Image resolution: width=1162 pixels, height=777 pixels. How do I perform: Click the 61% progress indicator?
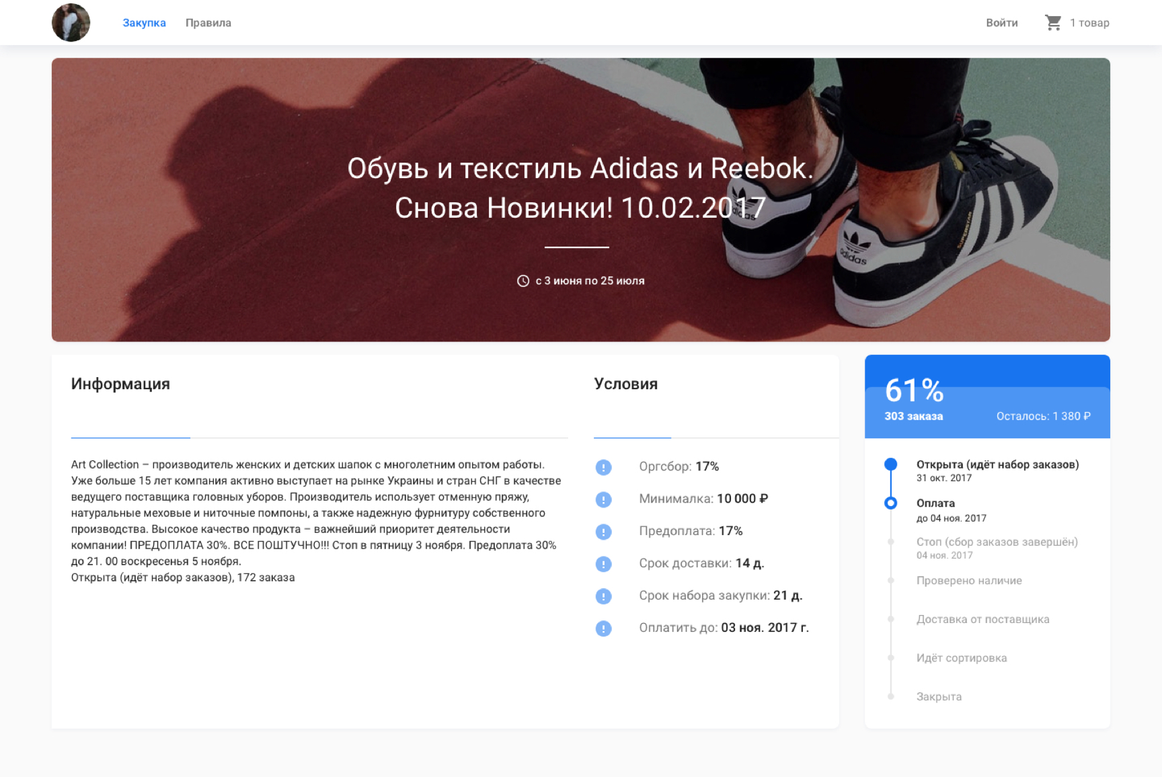[x=915, y=391]
